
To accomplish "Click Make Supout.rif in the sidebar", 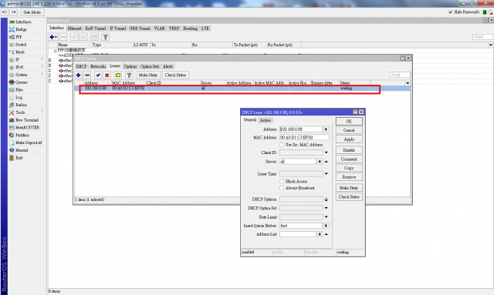I will tap(29, 142).
